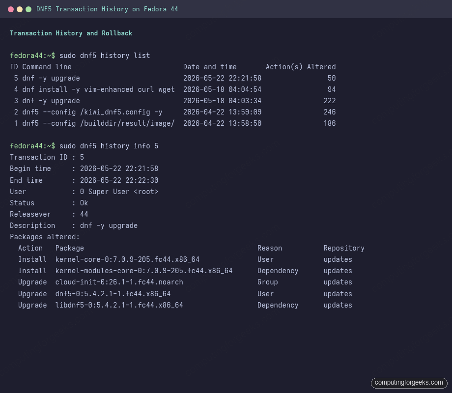
Task: Click the 'Repository' column header
Action: pyautogui.click(x=344, y=248)
